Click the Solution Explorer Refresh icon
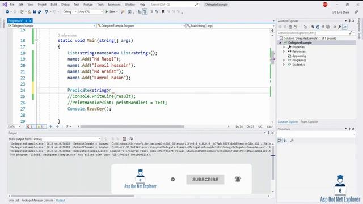 coord(318,27)
